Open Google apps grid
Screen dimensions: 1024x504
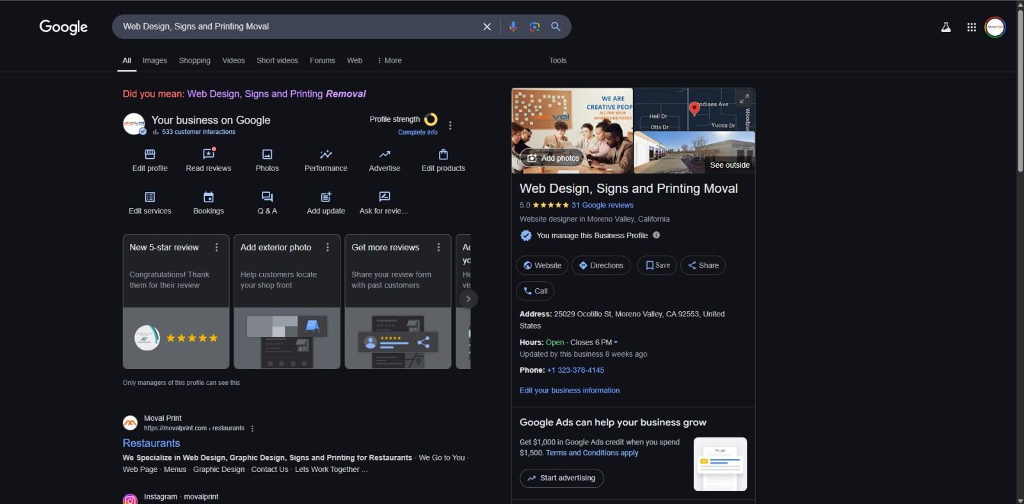pos(971,27)
